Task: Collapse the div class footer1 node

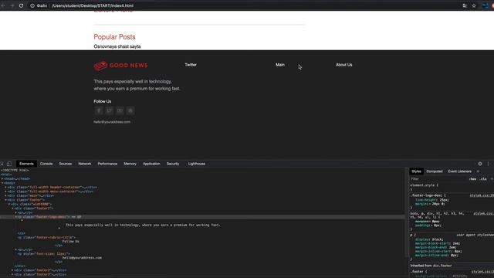Action: (x=12, y=208)
